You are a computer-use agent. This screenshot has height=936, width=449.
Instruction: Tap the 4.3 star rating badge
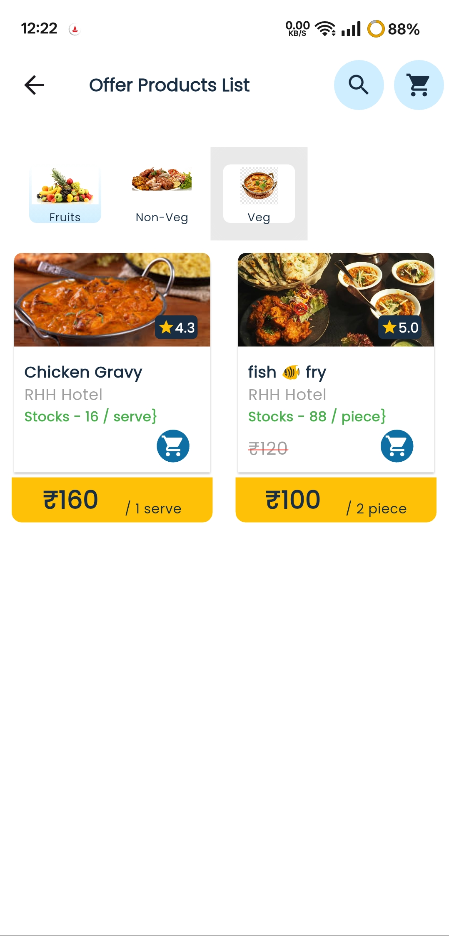[x=177, y=328]
